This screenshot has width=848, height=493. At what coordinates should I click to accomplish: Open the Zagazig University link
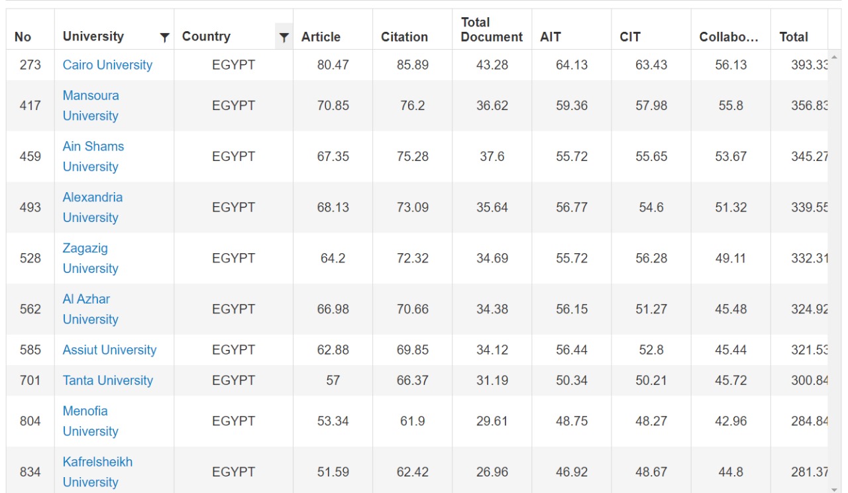(x=90, y=258)
